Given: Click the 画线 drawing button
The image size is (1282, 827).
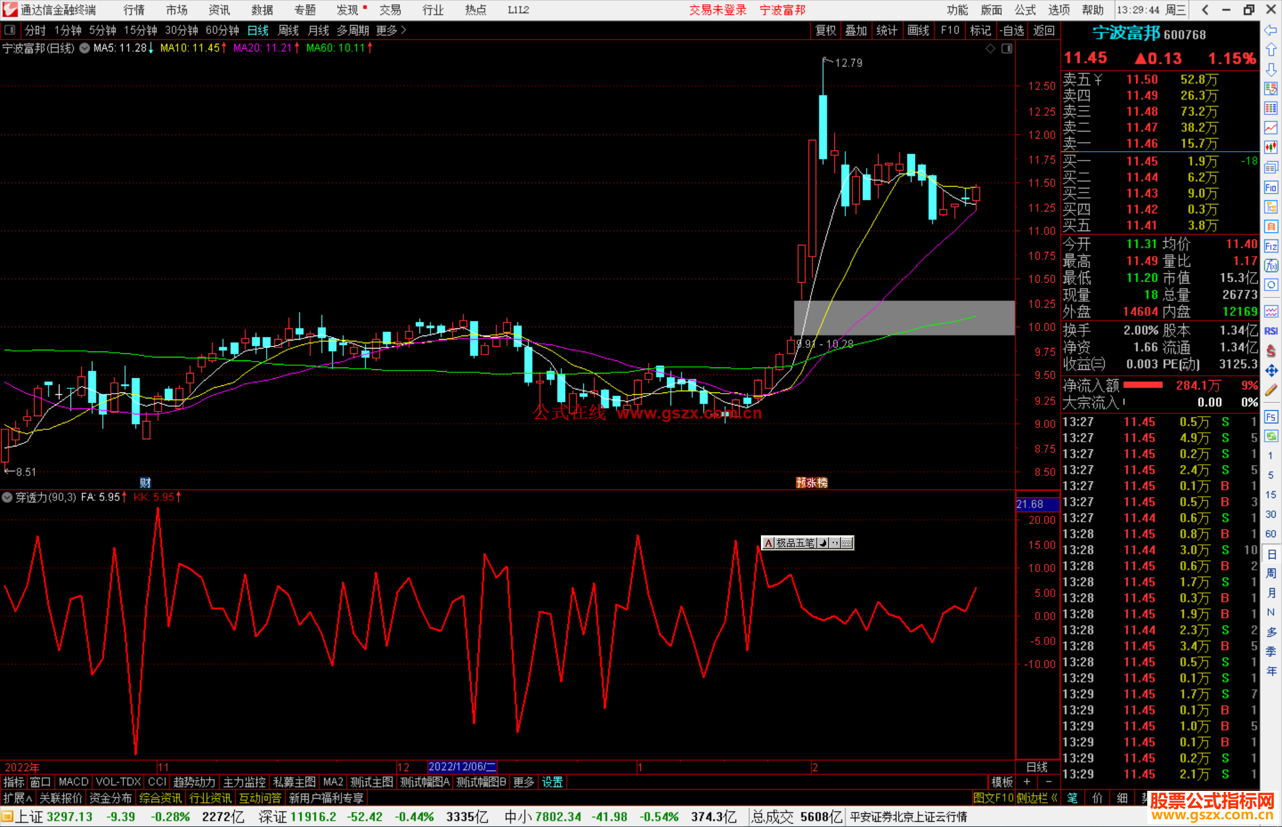Looking at the screenshot, I should (x=918, y=30).
